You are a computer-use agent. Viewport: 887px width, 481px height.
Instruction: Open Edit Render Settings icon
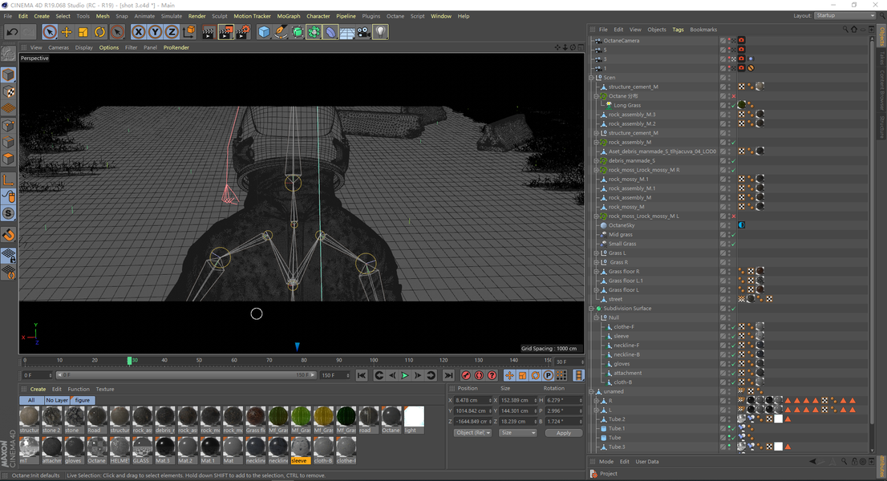(243, 32)
